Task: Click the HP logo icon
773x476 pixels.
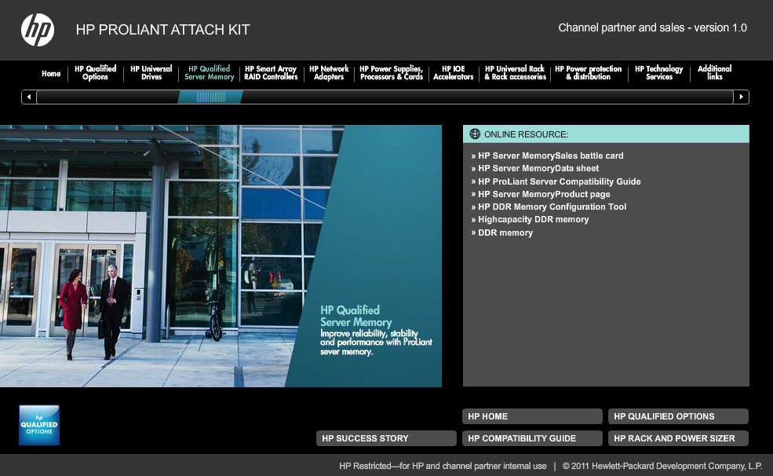Action: tap(38, 30)
